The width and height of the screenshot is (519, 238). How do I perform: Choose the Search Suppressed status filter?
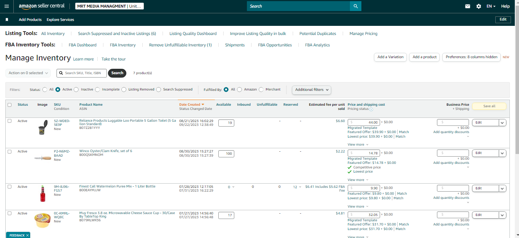159,90
